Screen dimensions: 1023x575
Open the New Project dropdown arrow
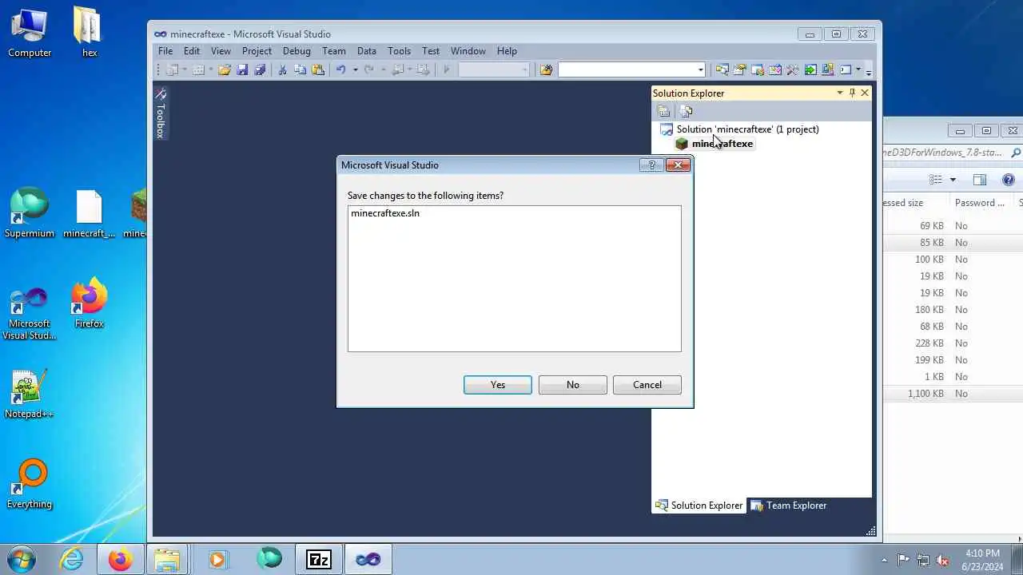(184, 70)
